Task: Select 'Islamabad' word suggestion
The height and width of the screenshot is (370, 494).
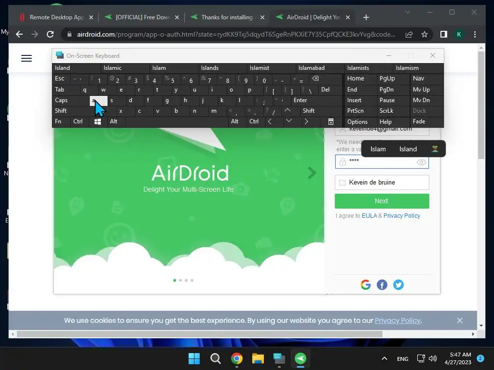Action: click(x=320, y=68)
